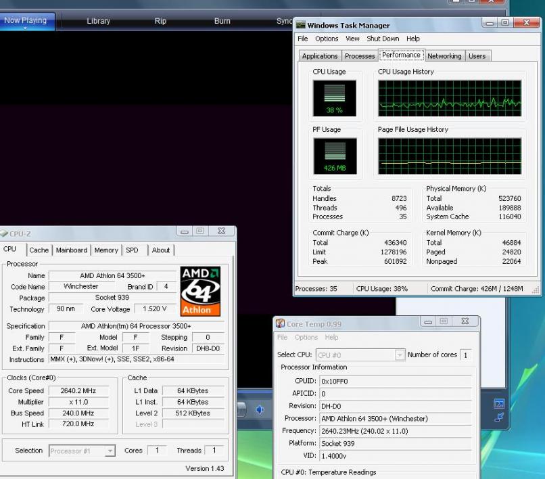Go to the Networking tab

[444, 56]
